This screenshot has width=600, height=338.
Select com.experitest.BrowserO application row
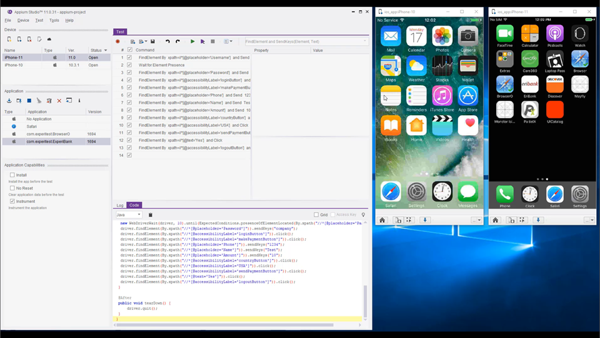click(x=56, y=134)
